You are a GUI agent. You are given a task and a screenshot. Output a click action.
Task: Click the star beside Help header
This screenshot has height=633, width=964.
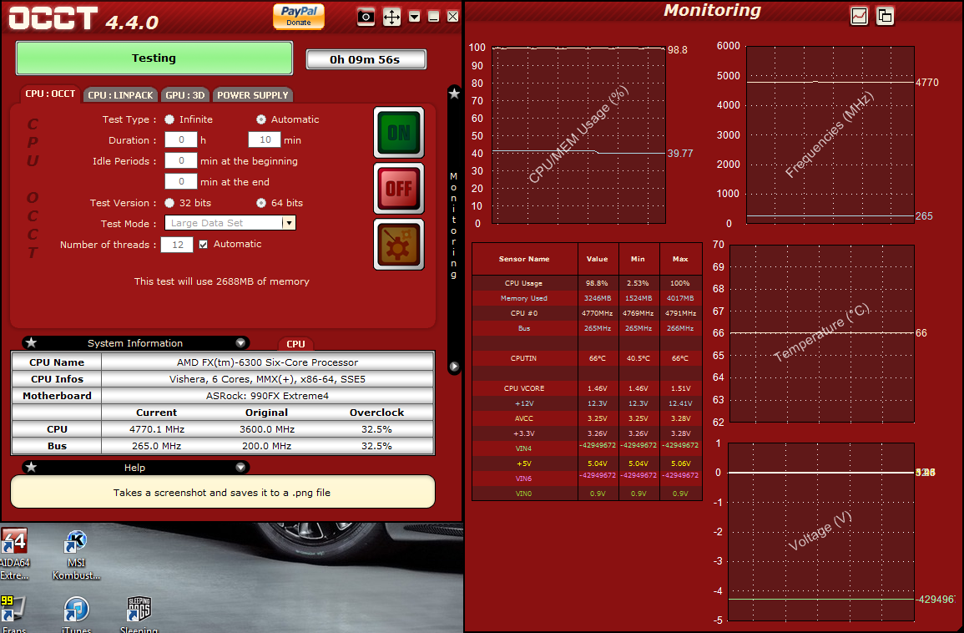(32, 467)
